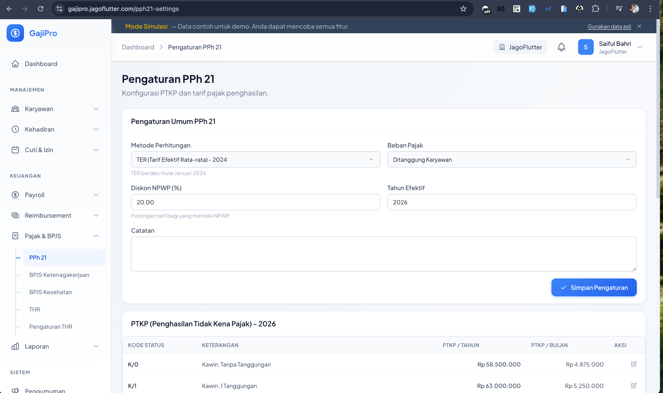The image size is (663, 393).
Task: Click the Chrome profile picture
Action: (x=635, y=9)
